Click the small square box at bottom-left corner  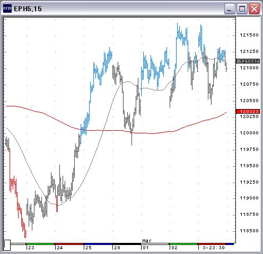(x=7, y=245)
